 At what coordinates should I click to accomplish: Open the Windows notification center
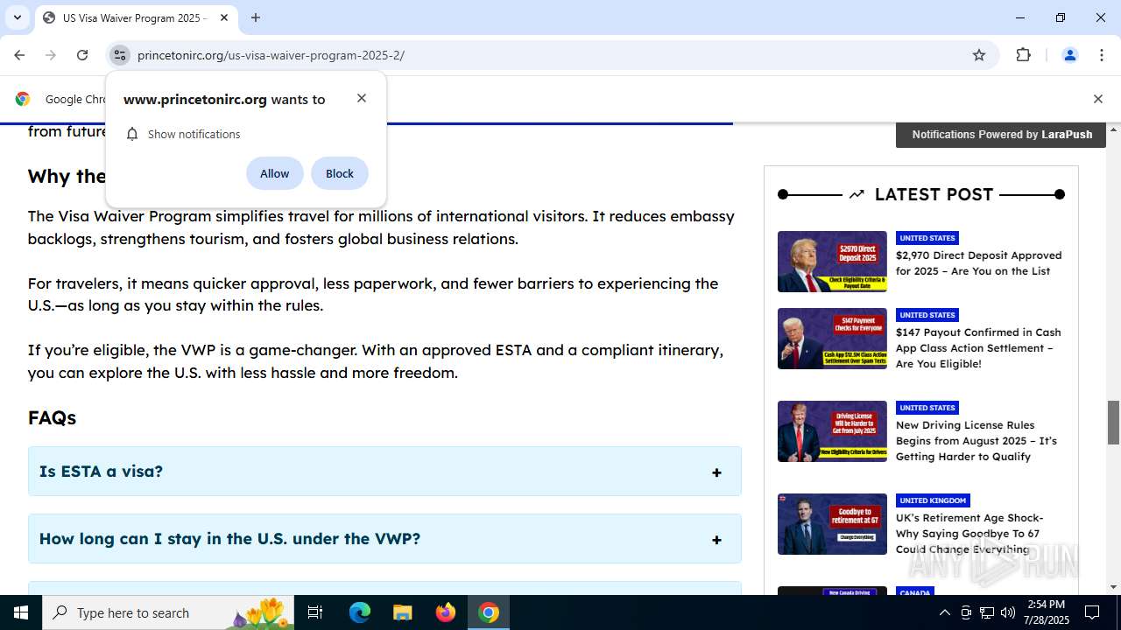click(1093, 612)
